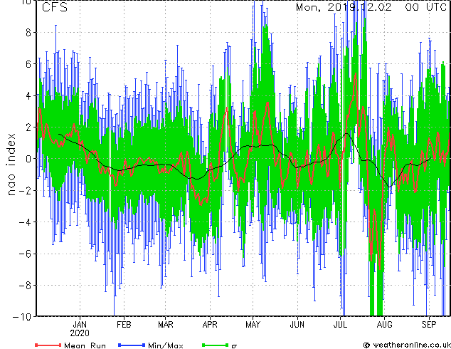This screenshot has height=349, width=451.
Task: Click the y-axis value 6
Action: (28, 64)
